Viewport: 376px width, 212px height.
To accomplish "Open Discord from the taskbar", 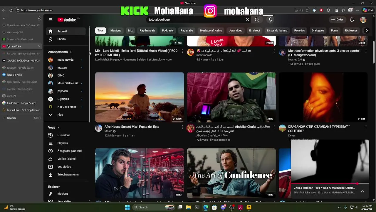I will (x=223, y=207).
